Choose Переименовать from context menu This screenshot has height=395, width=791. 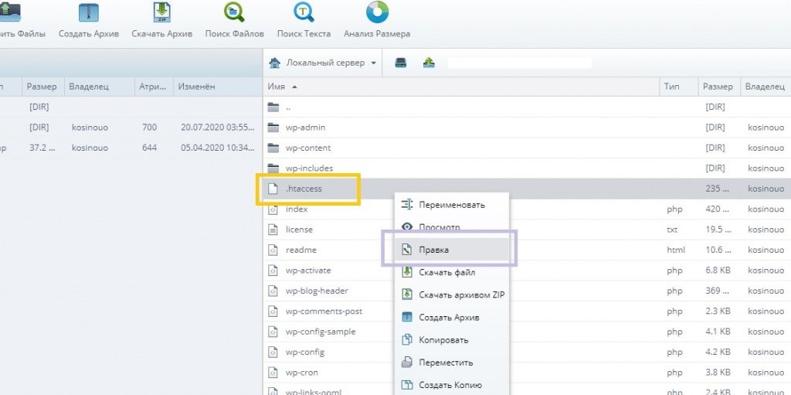pyautogui.click(x=452, y=205)
